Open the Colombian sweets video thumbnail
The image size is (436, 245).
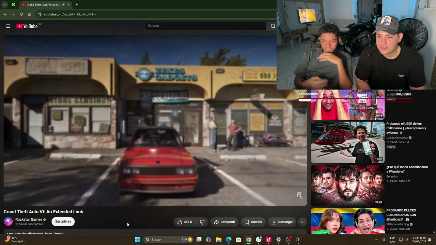347,221
